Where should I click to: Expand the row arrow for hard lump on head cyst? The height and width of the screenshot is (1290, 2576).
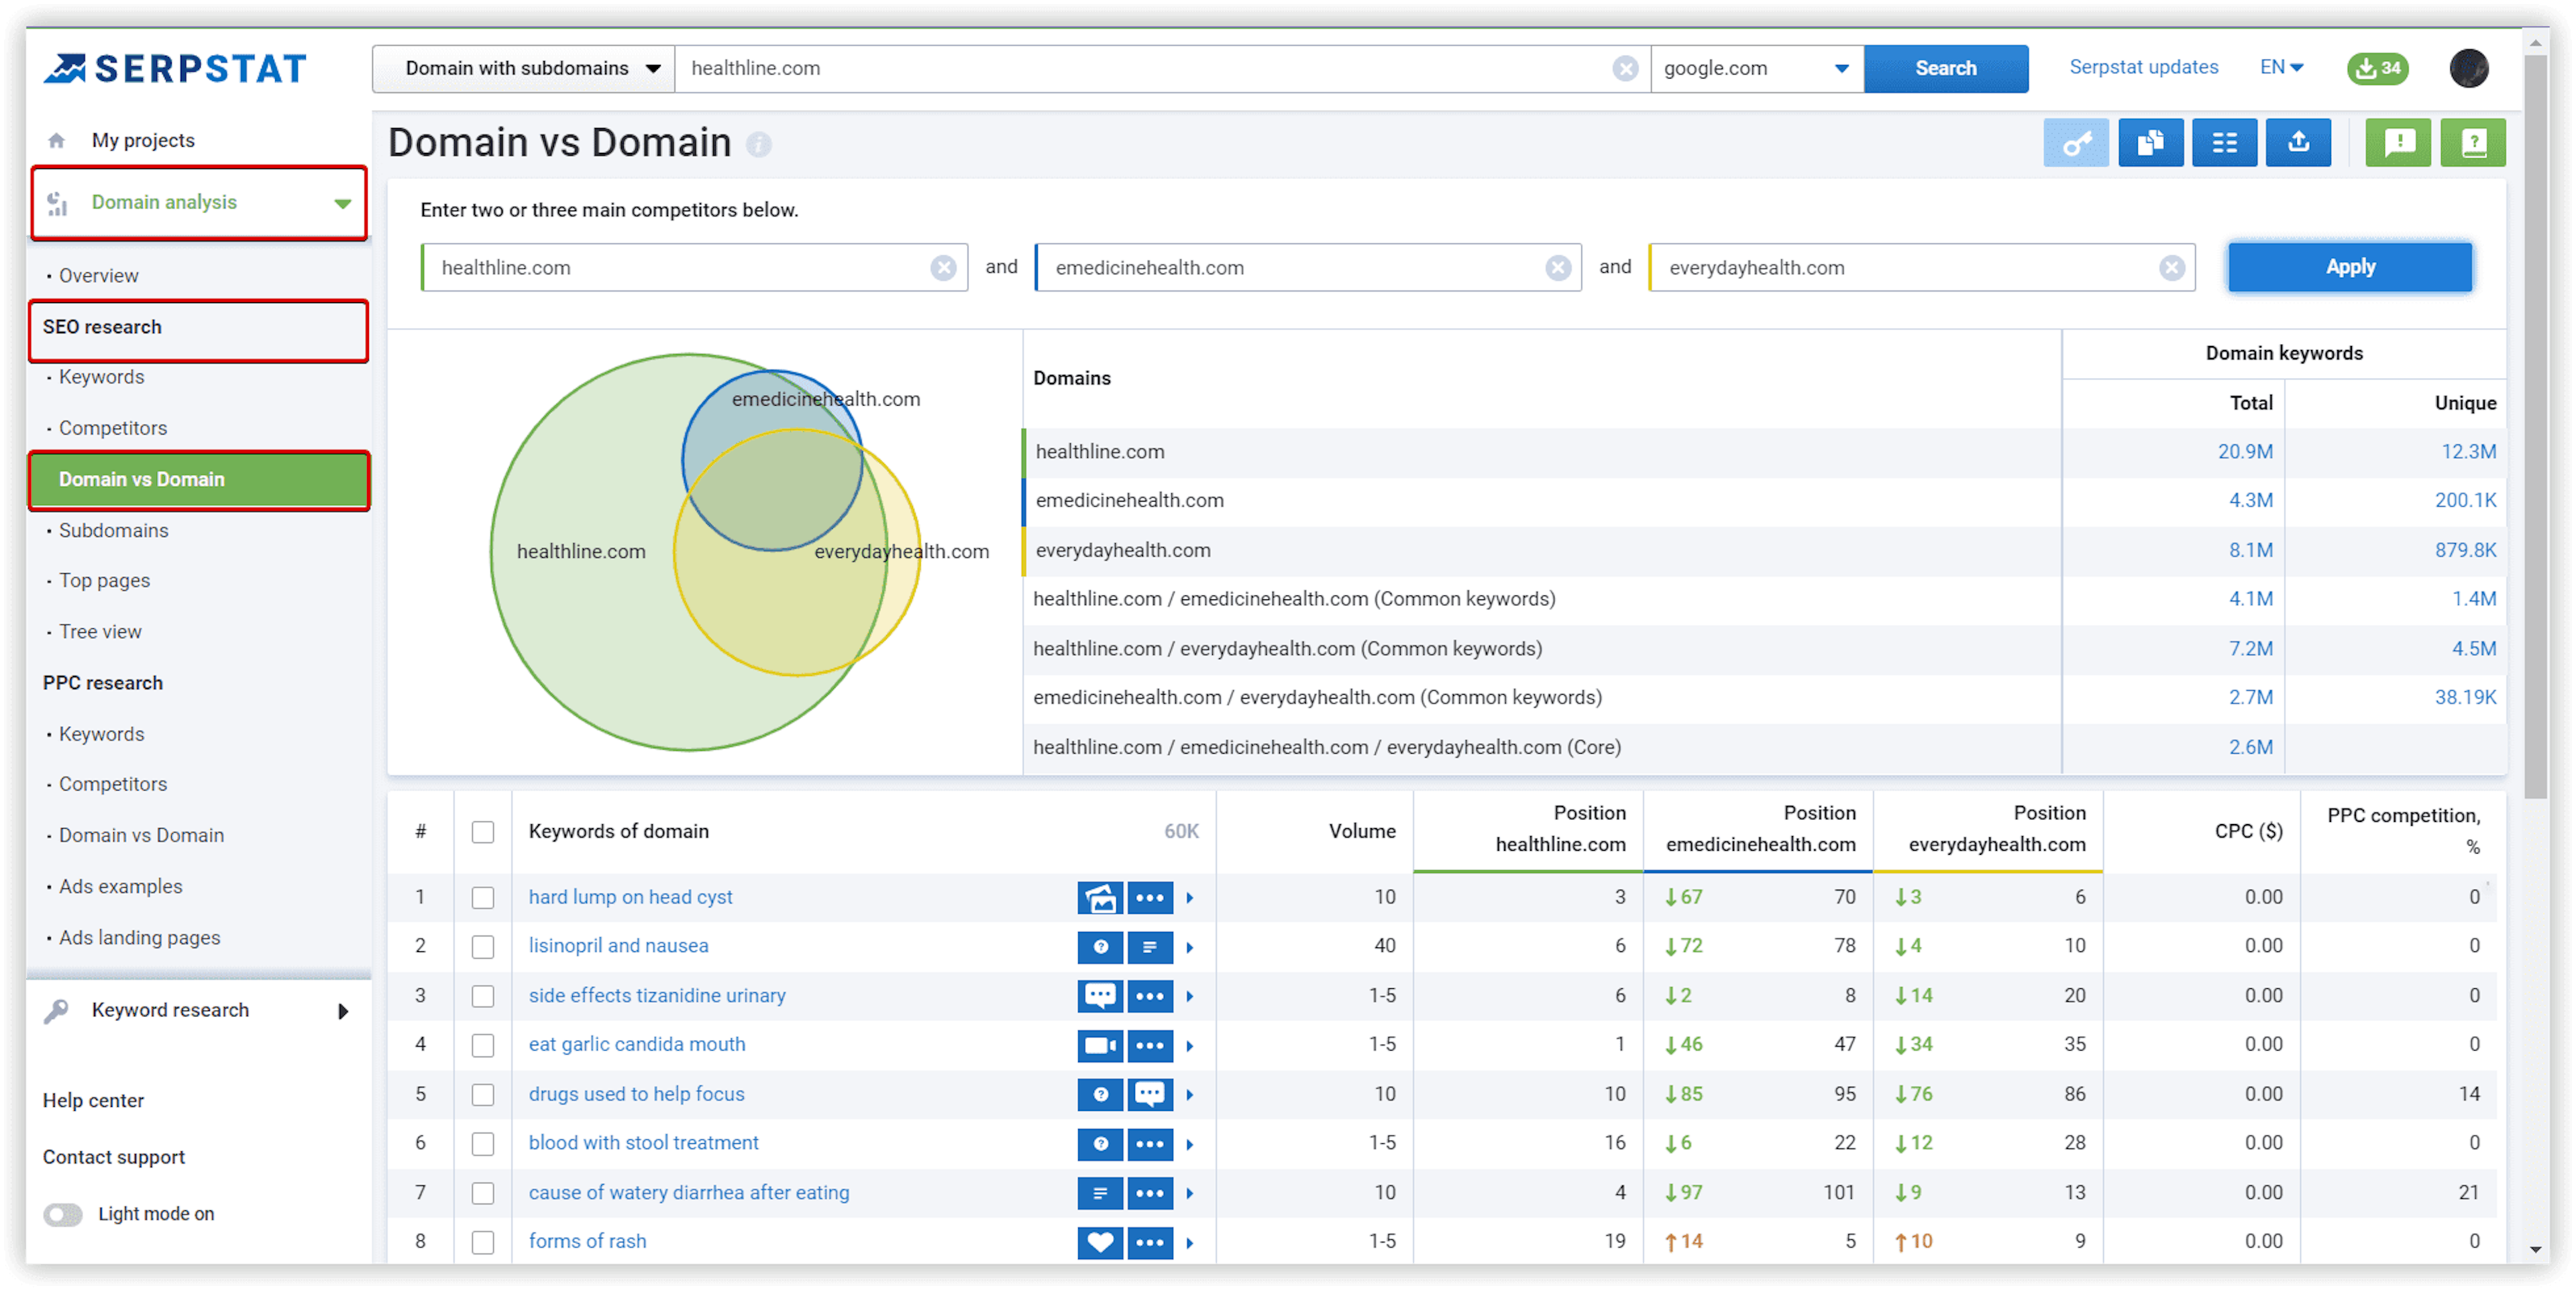[1190, 897]
